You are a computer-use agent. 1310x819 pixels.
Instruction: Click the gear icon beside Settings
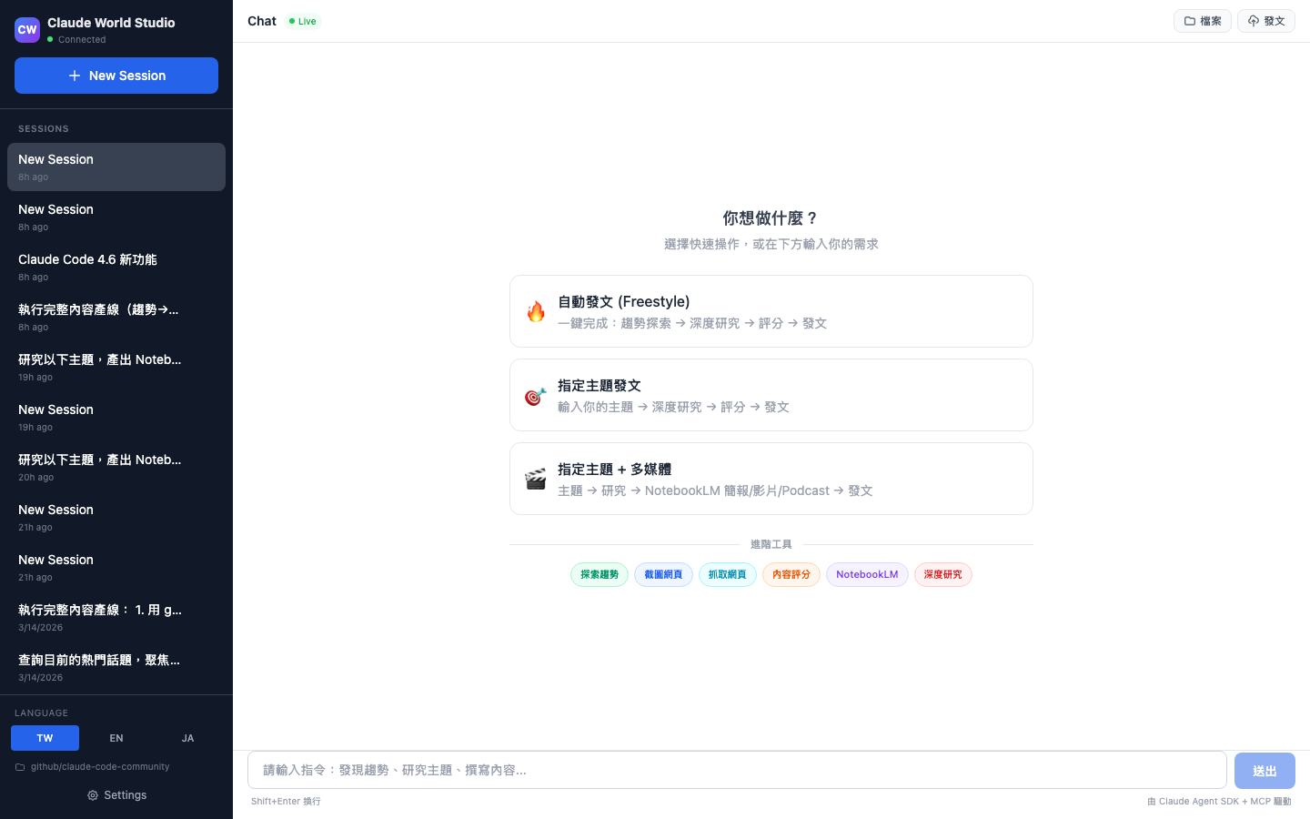93,795
